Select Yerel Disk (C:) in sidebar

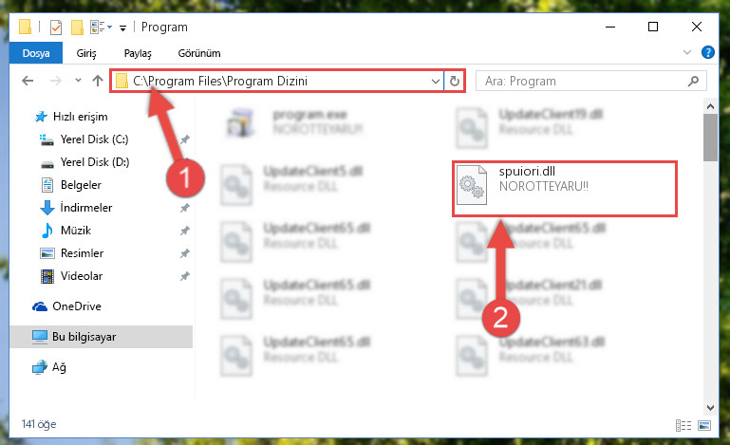(x=94, y=139)
